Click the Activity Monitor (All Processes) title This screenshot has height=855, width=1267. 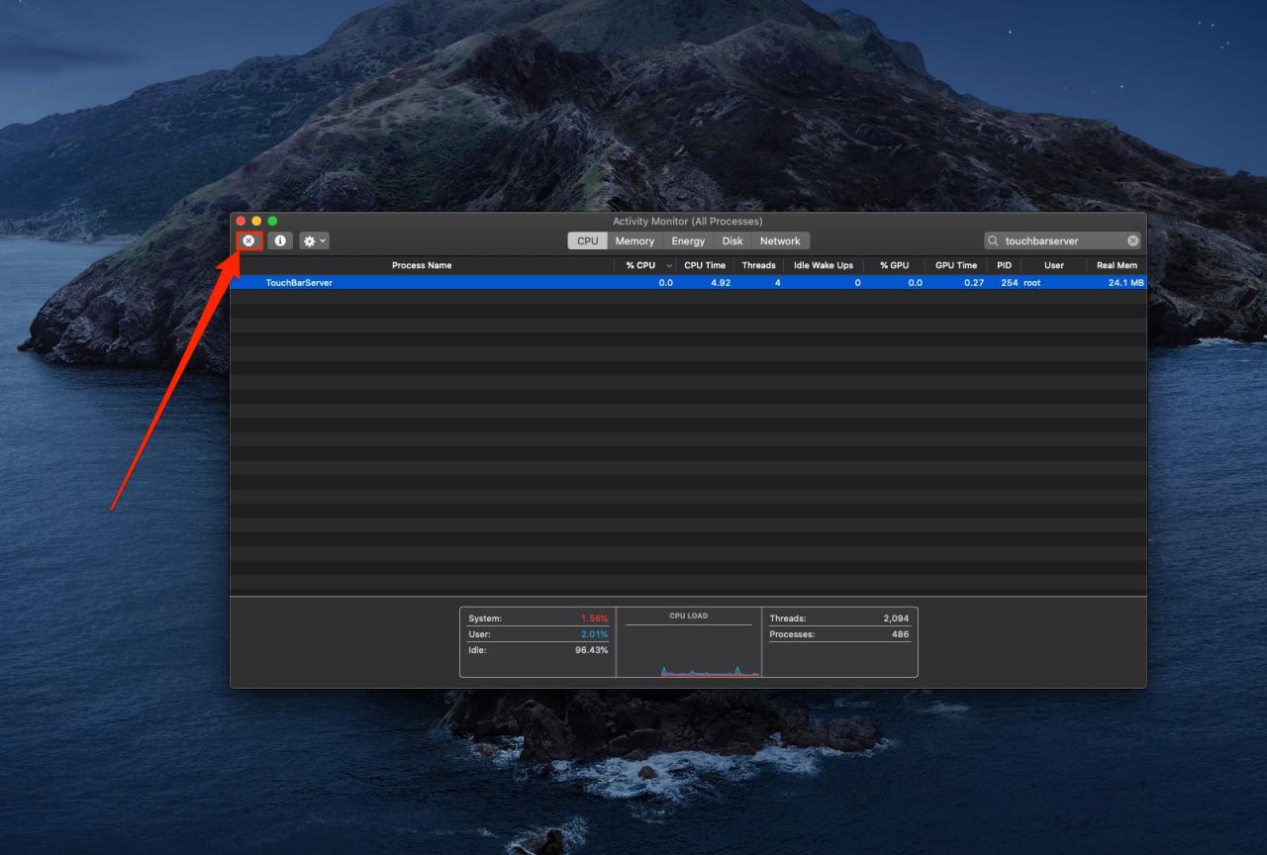(688, 221)
